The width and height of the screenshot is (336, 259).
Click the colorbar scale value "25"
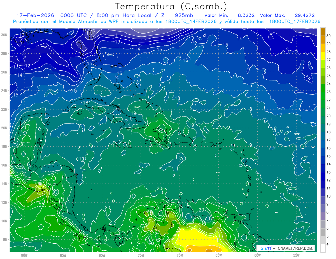329,76
